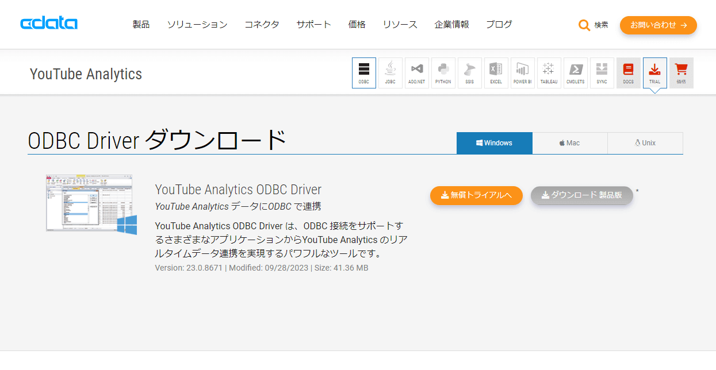Click the CData logo
The width and height of the screenshot is (716, 370).
tap(49, 24)
